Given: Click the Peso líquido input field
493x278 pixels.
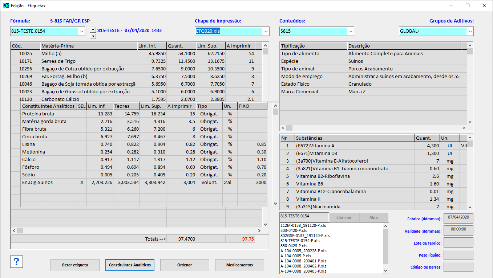Looking at the screenshot, I should coord(458,255).
